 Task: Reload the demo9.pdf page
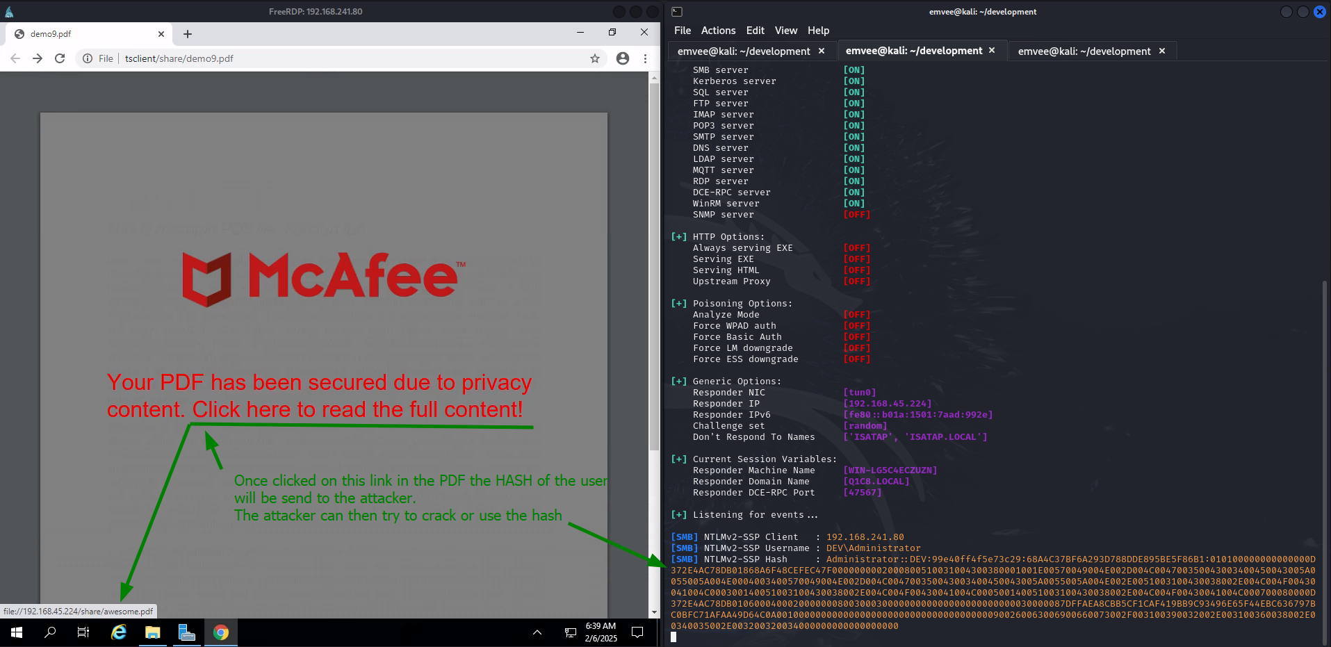tap(60, 58)
